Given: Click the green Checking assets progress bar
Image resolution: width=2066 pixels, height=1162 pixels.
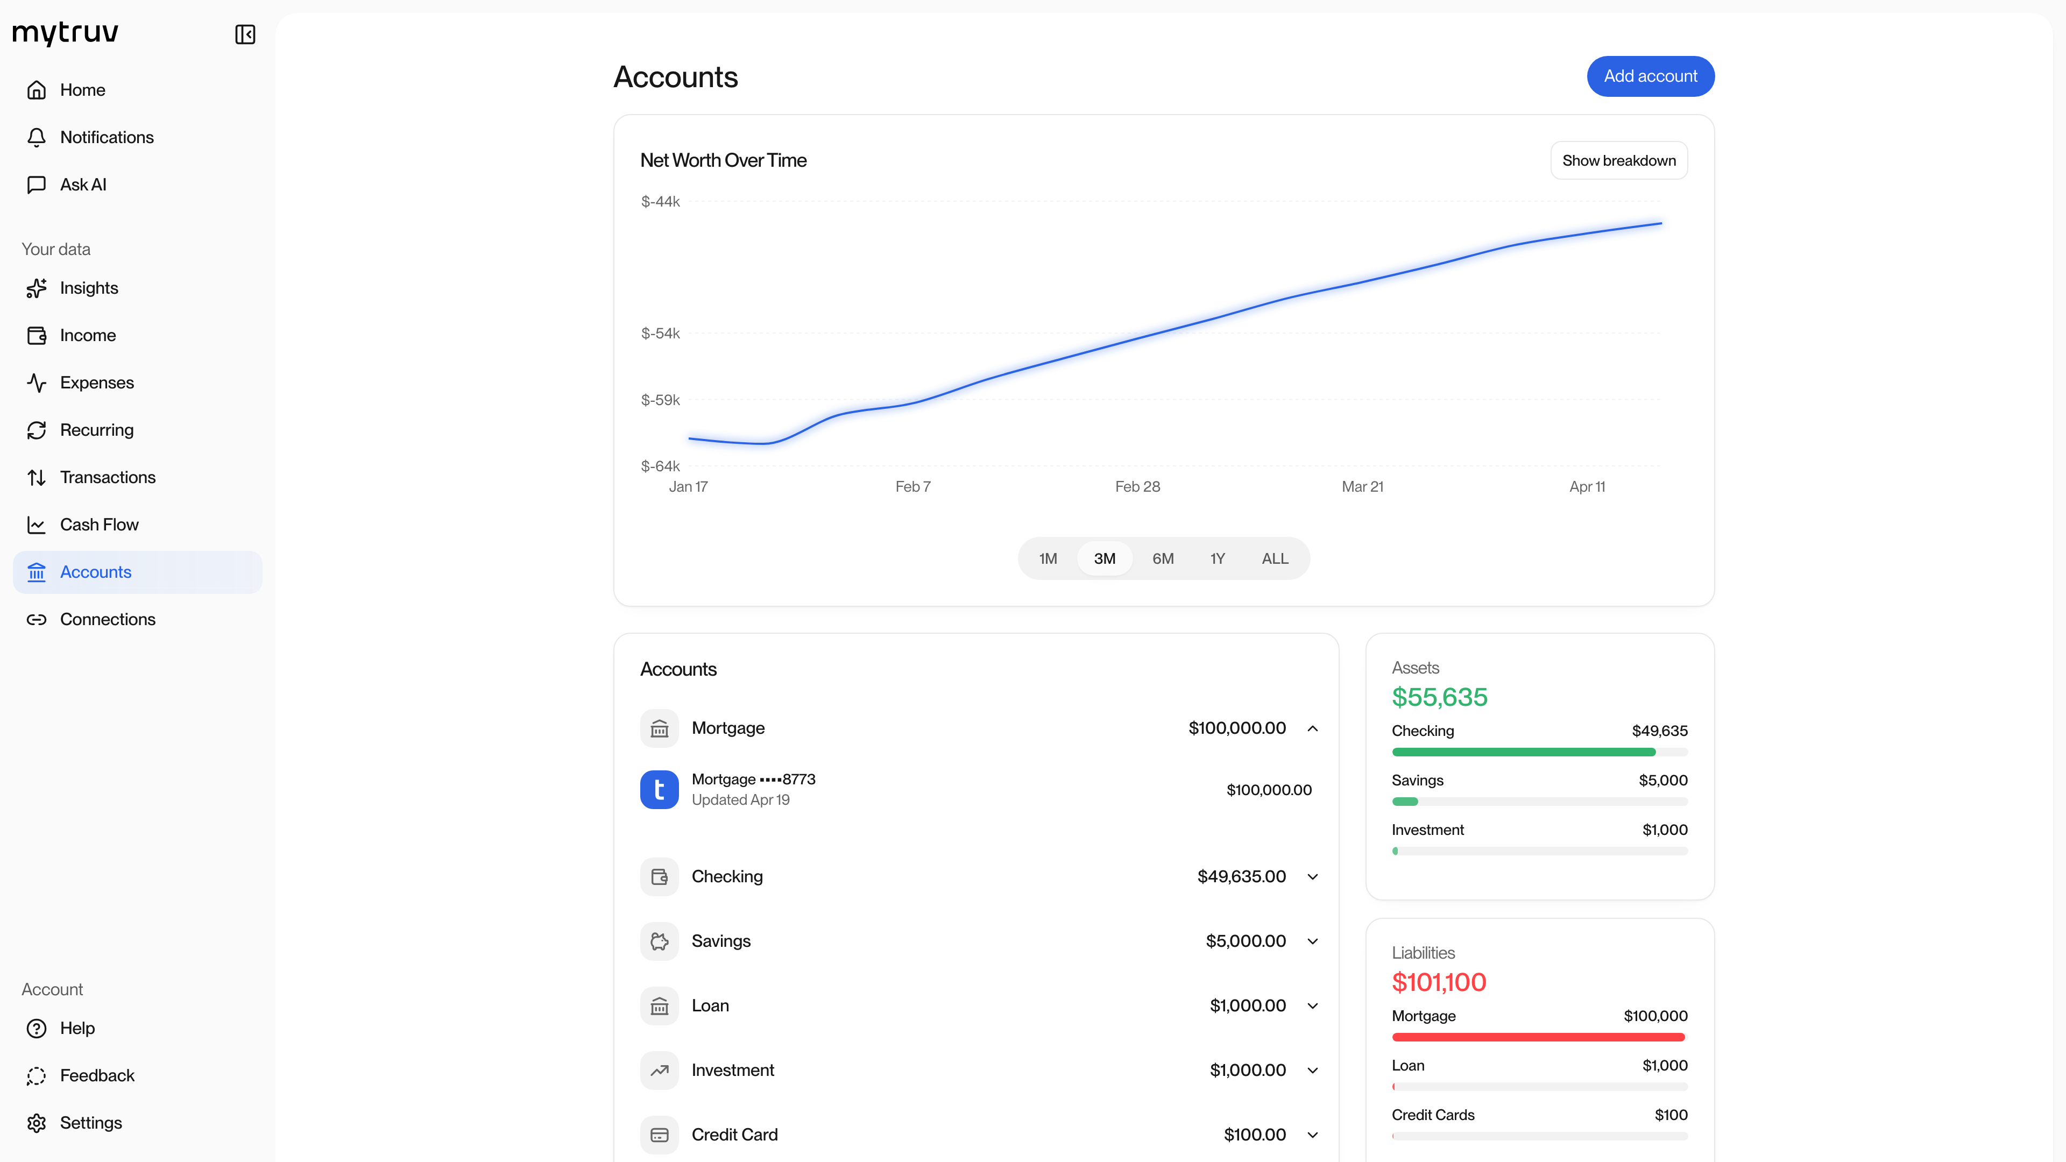Looking at the screenshot, I should tap(1524, 752).
